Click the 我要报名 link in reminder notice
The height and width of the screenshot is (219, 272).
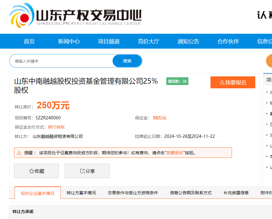(x=175, y=153)
